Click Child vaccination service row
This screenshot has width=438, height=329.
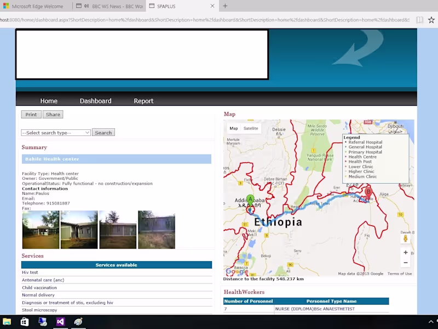(117, 287)
